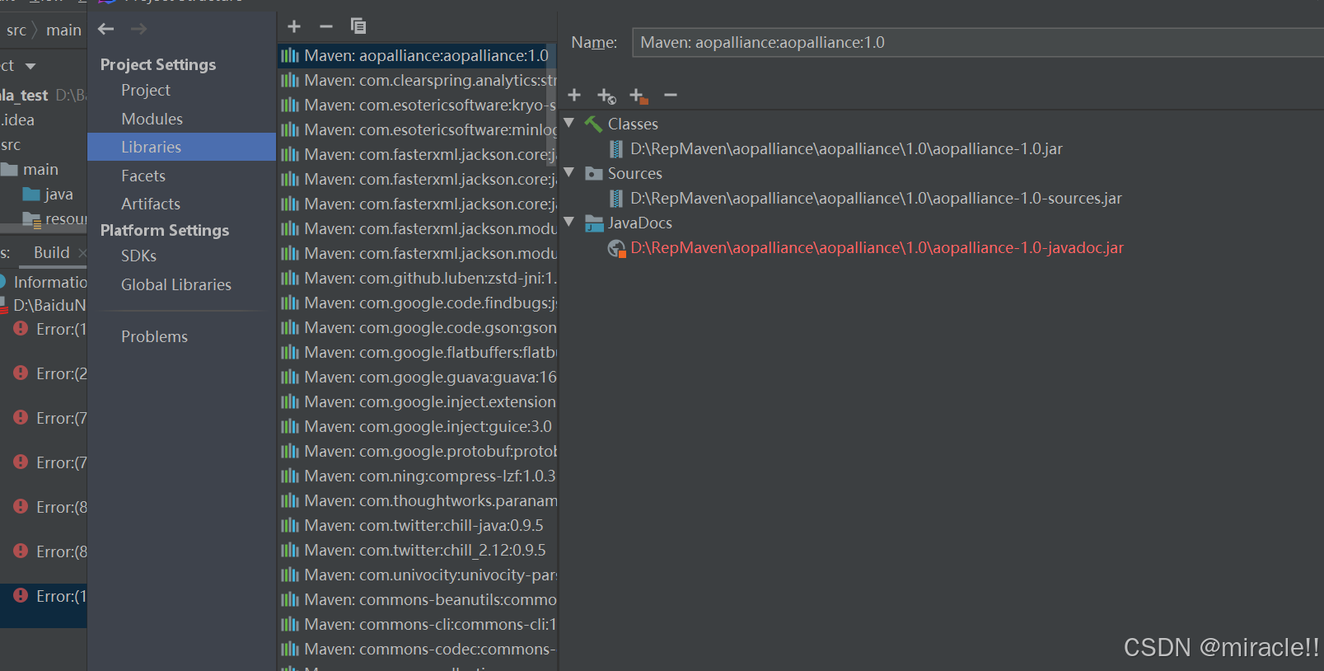This screenshot has width=1324, height=671.
Task: Click the Exclude plus-red-folder icon
Action: coord(639,96)
